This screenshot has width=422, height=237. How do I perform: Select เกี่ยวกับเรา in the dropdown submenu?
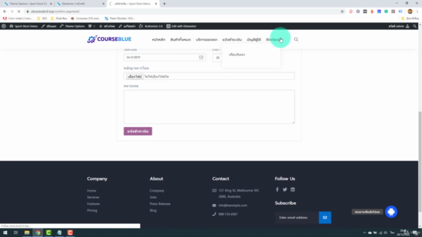click(x=237, y=55)
